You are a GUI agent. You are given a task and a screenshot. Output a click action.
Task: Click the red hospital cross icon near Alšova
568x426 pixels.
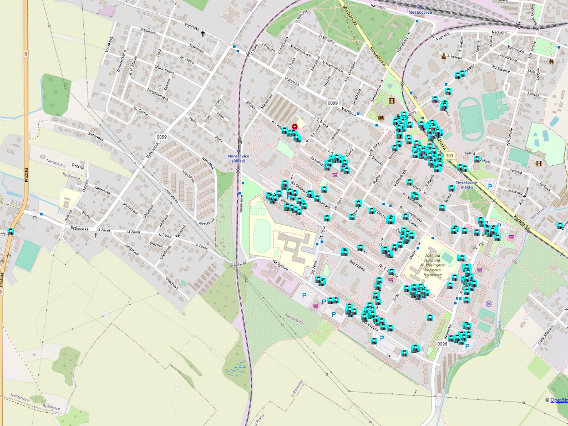coord(295,126)
